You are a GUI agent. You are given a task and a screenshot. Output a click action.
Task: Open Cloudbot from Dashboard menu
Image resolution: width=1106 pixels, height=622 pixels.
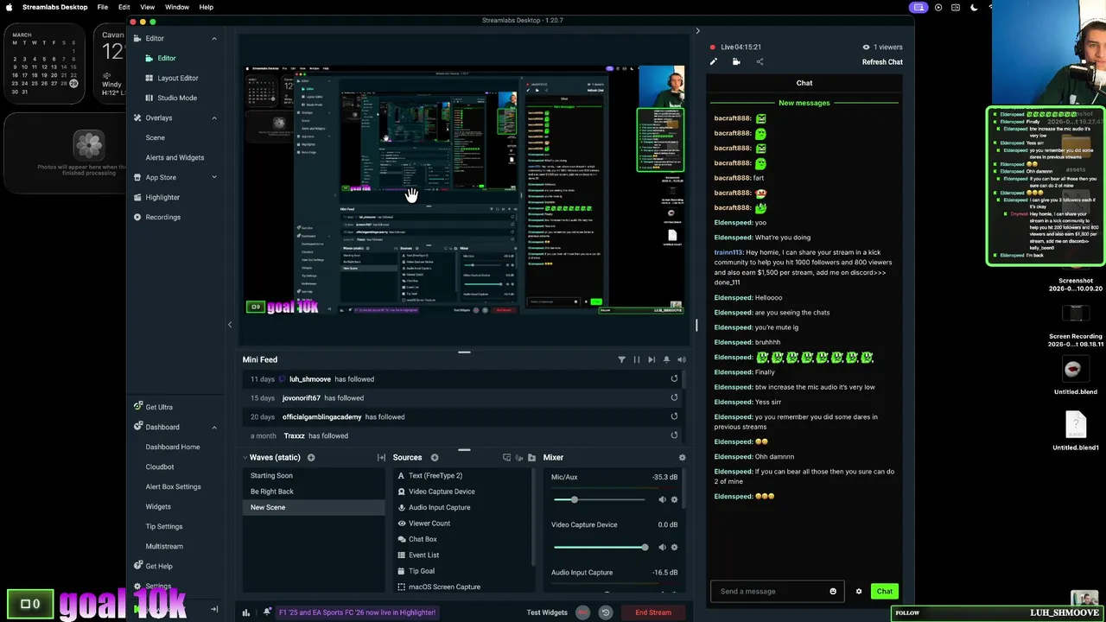click(x=160, y=466)
